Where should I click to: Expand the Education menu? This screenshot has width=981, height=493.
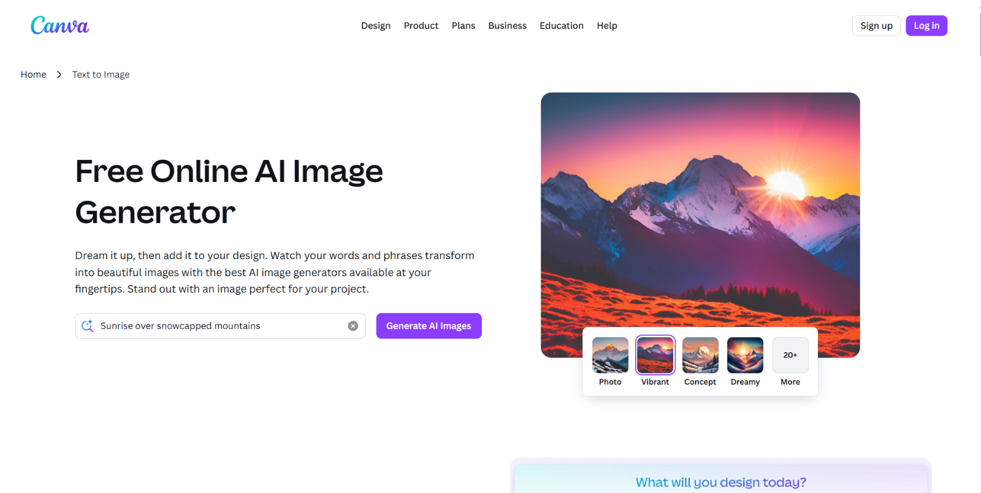pos(562,26)
